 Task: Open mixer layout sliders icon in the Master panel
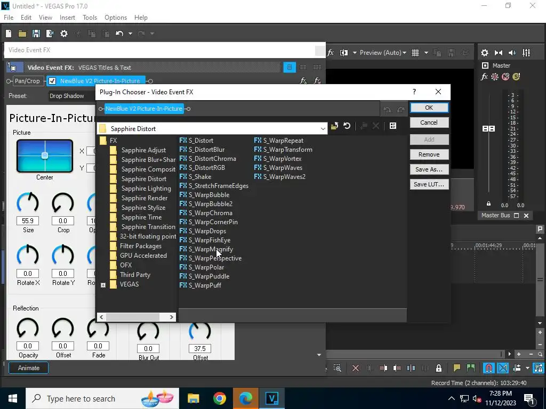point(526,53)
